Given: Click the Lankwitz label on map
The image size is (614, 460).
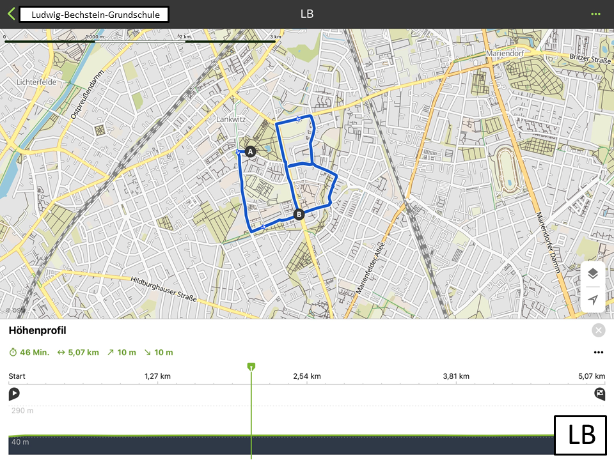Looking at the screenshot, I should pos(231,119).
